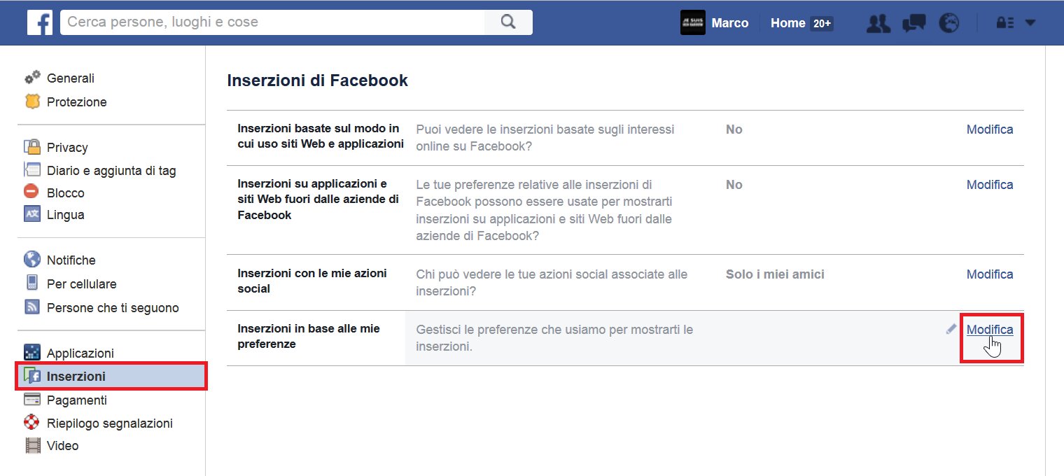Viewport: 1064px width, 476px height.
Task: Click the Protezione shield icon
Action: coord(32,101)
